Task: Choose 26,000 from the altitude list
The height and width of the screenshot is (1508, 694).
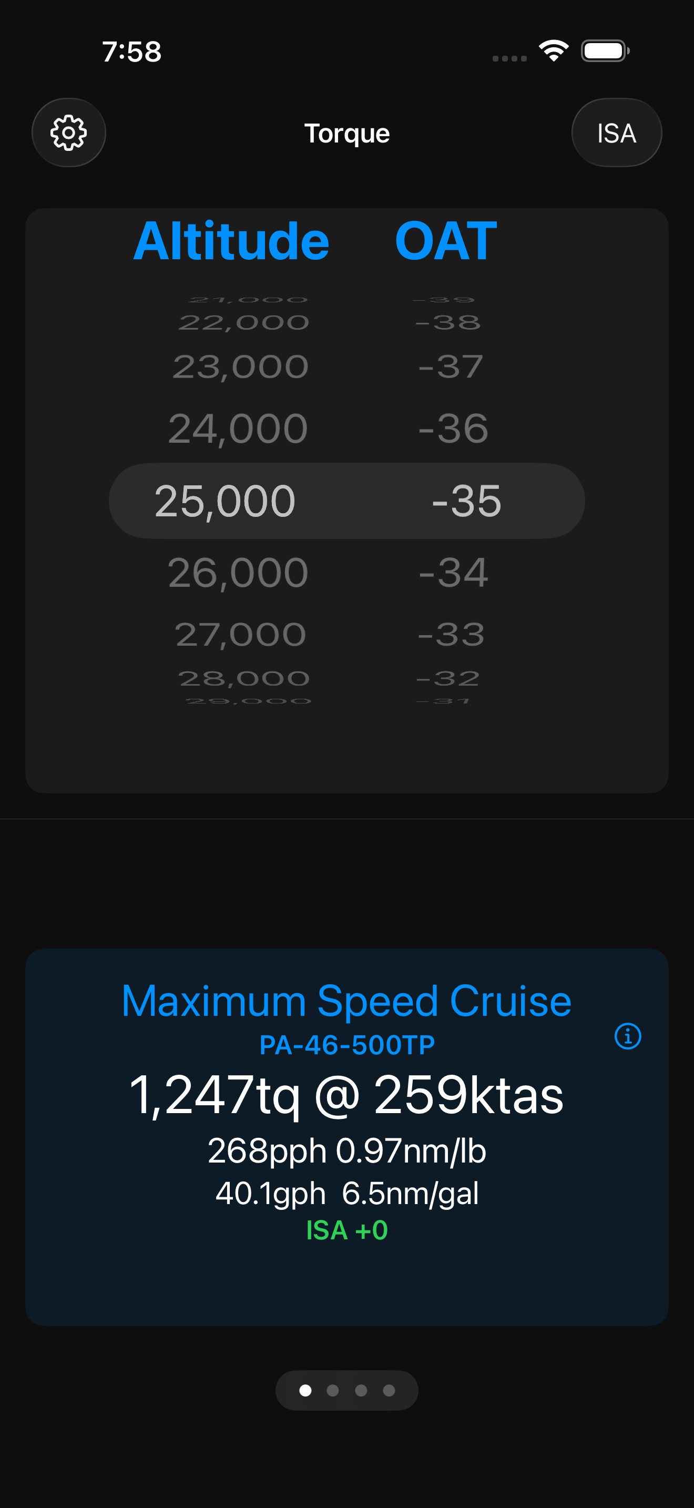Action: [237, 573]
